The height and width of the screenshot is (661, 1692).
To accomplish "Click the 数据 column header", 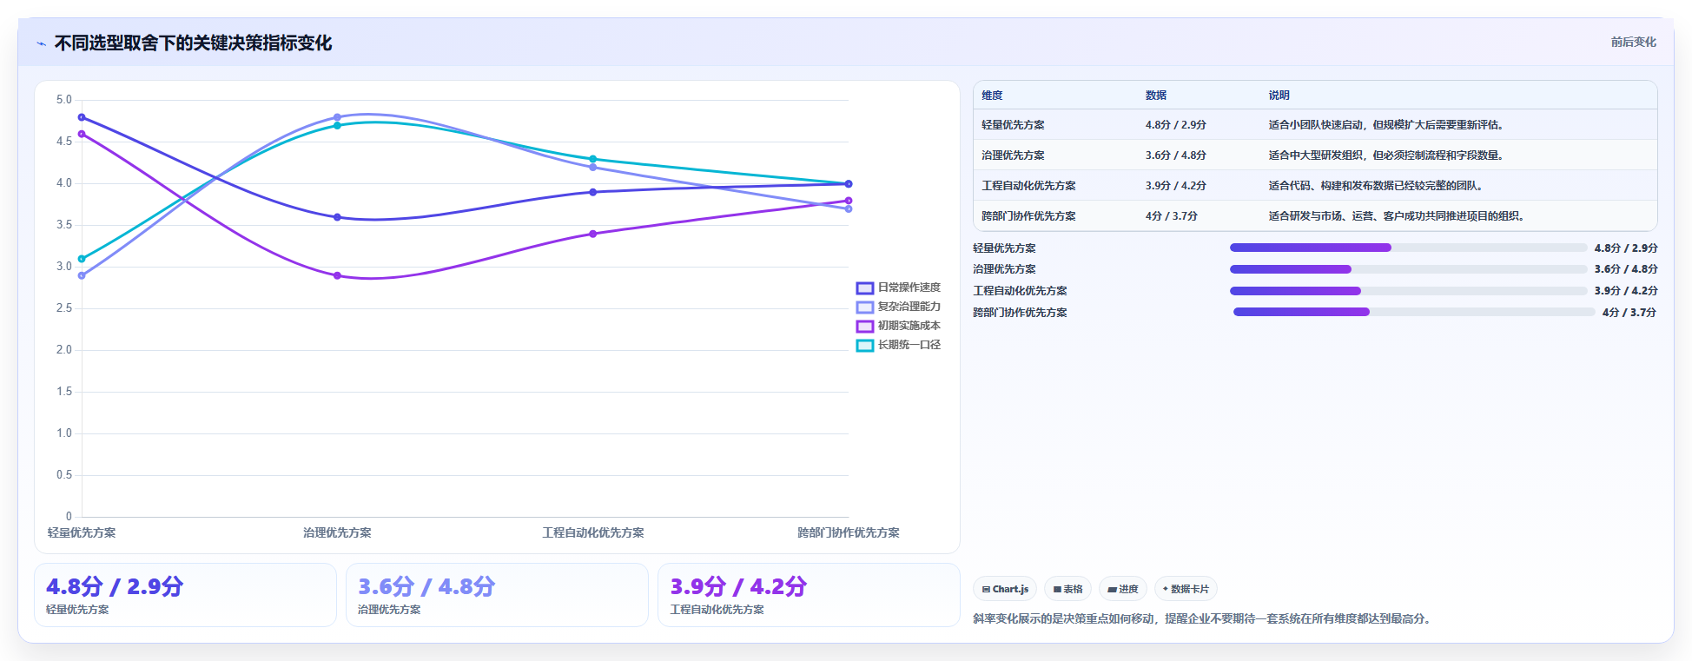I will pyautogui.click(x=1155, y=96).
